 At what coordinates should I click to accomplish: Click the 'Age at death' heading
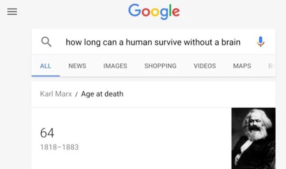coord(102,94)
